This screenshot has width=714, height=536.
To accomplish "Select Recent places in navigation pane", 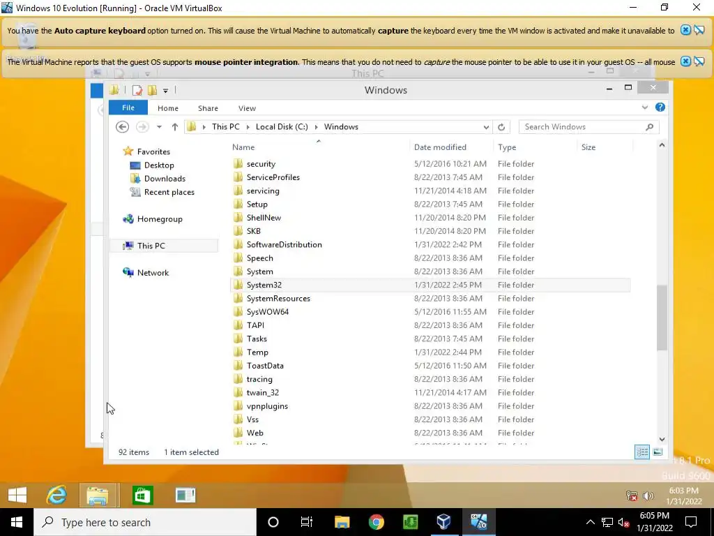I will 169,192.
